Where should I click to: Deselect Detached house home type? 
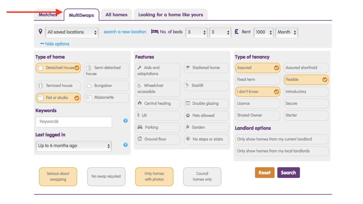click(x=58, y=68)
